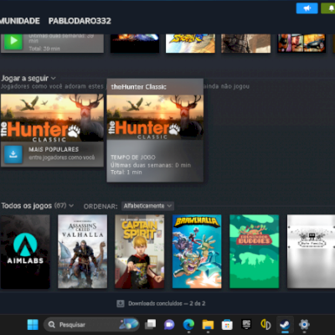335x335 pixels.
Task: Open Task View on the taskbar
Action: [x=151, y=324]
